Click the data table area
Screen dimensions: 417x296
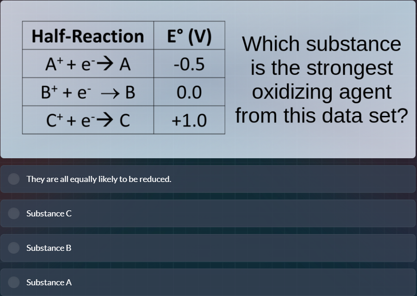pyautogui.click(x=123, y=76)
